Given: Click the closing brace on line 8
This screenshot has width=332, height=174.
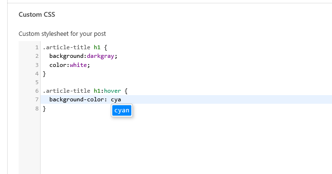Looking at the screenshot, I should point(44,109).
